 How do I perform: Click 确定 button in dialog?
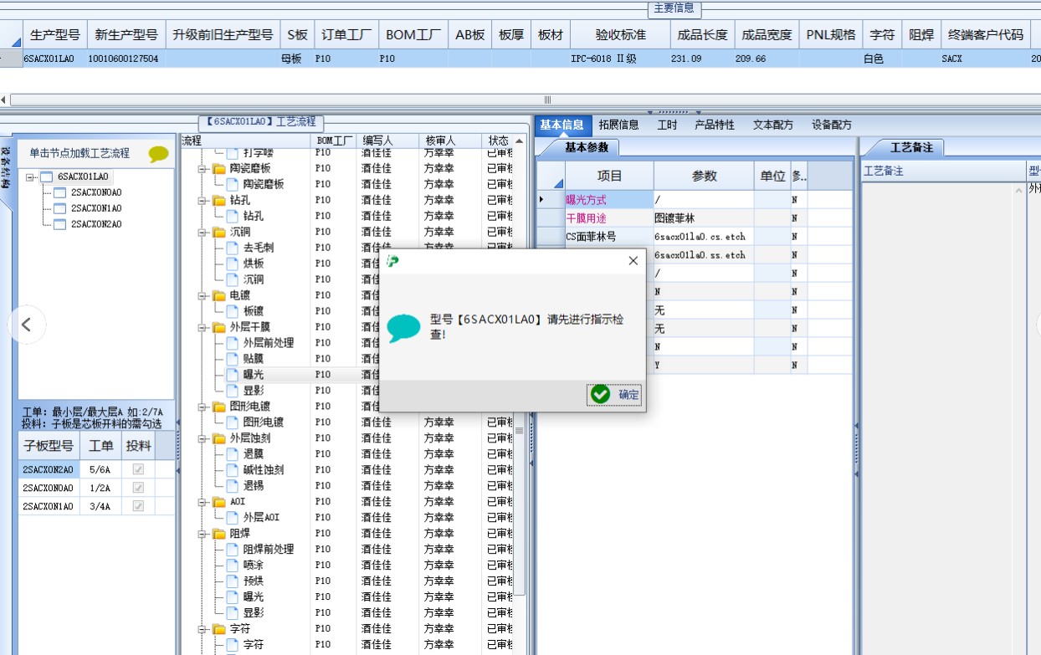tap(615, 395)
